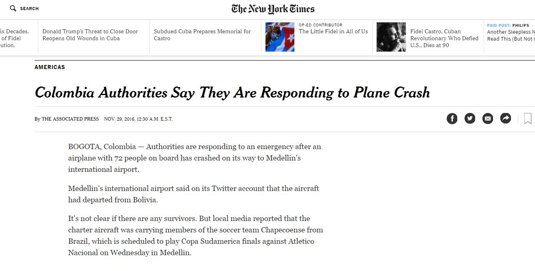The height and width of the screenshot is (271, 535).
Task: Click the search magnifying glass icon
Action: pos(13,9)
